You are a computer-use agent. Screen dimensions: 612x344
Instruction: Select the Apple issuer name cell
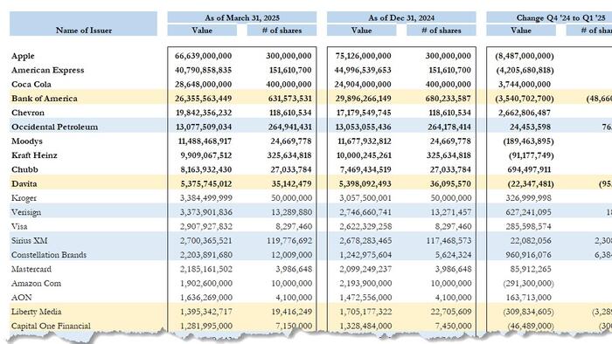tap(23, 56)
